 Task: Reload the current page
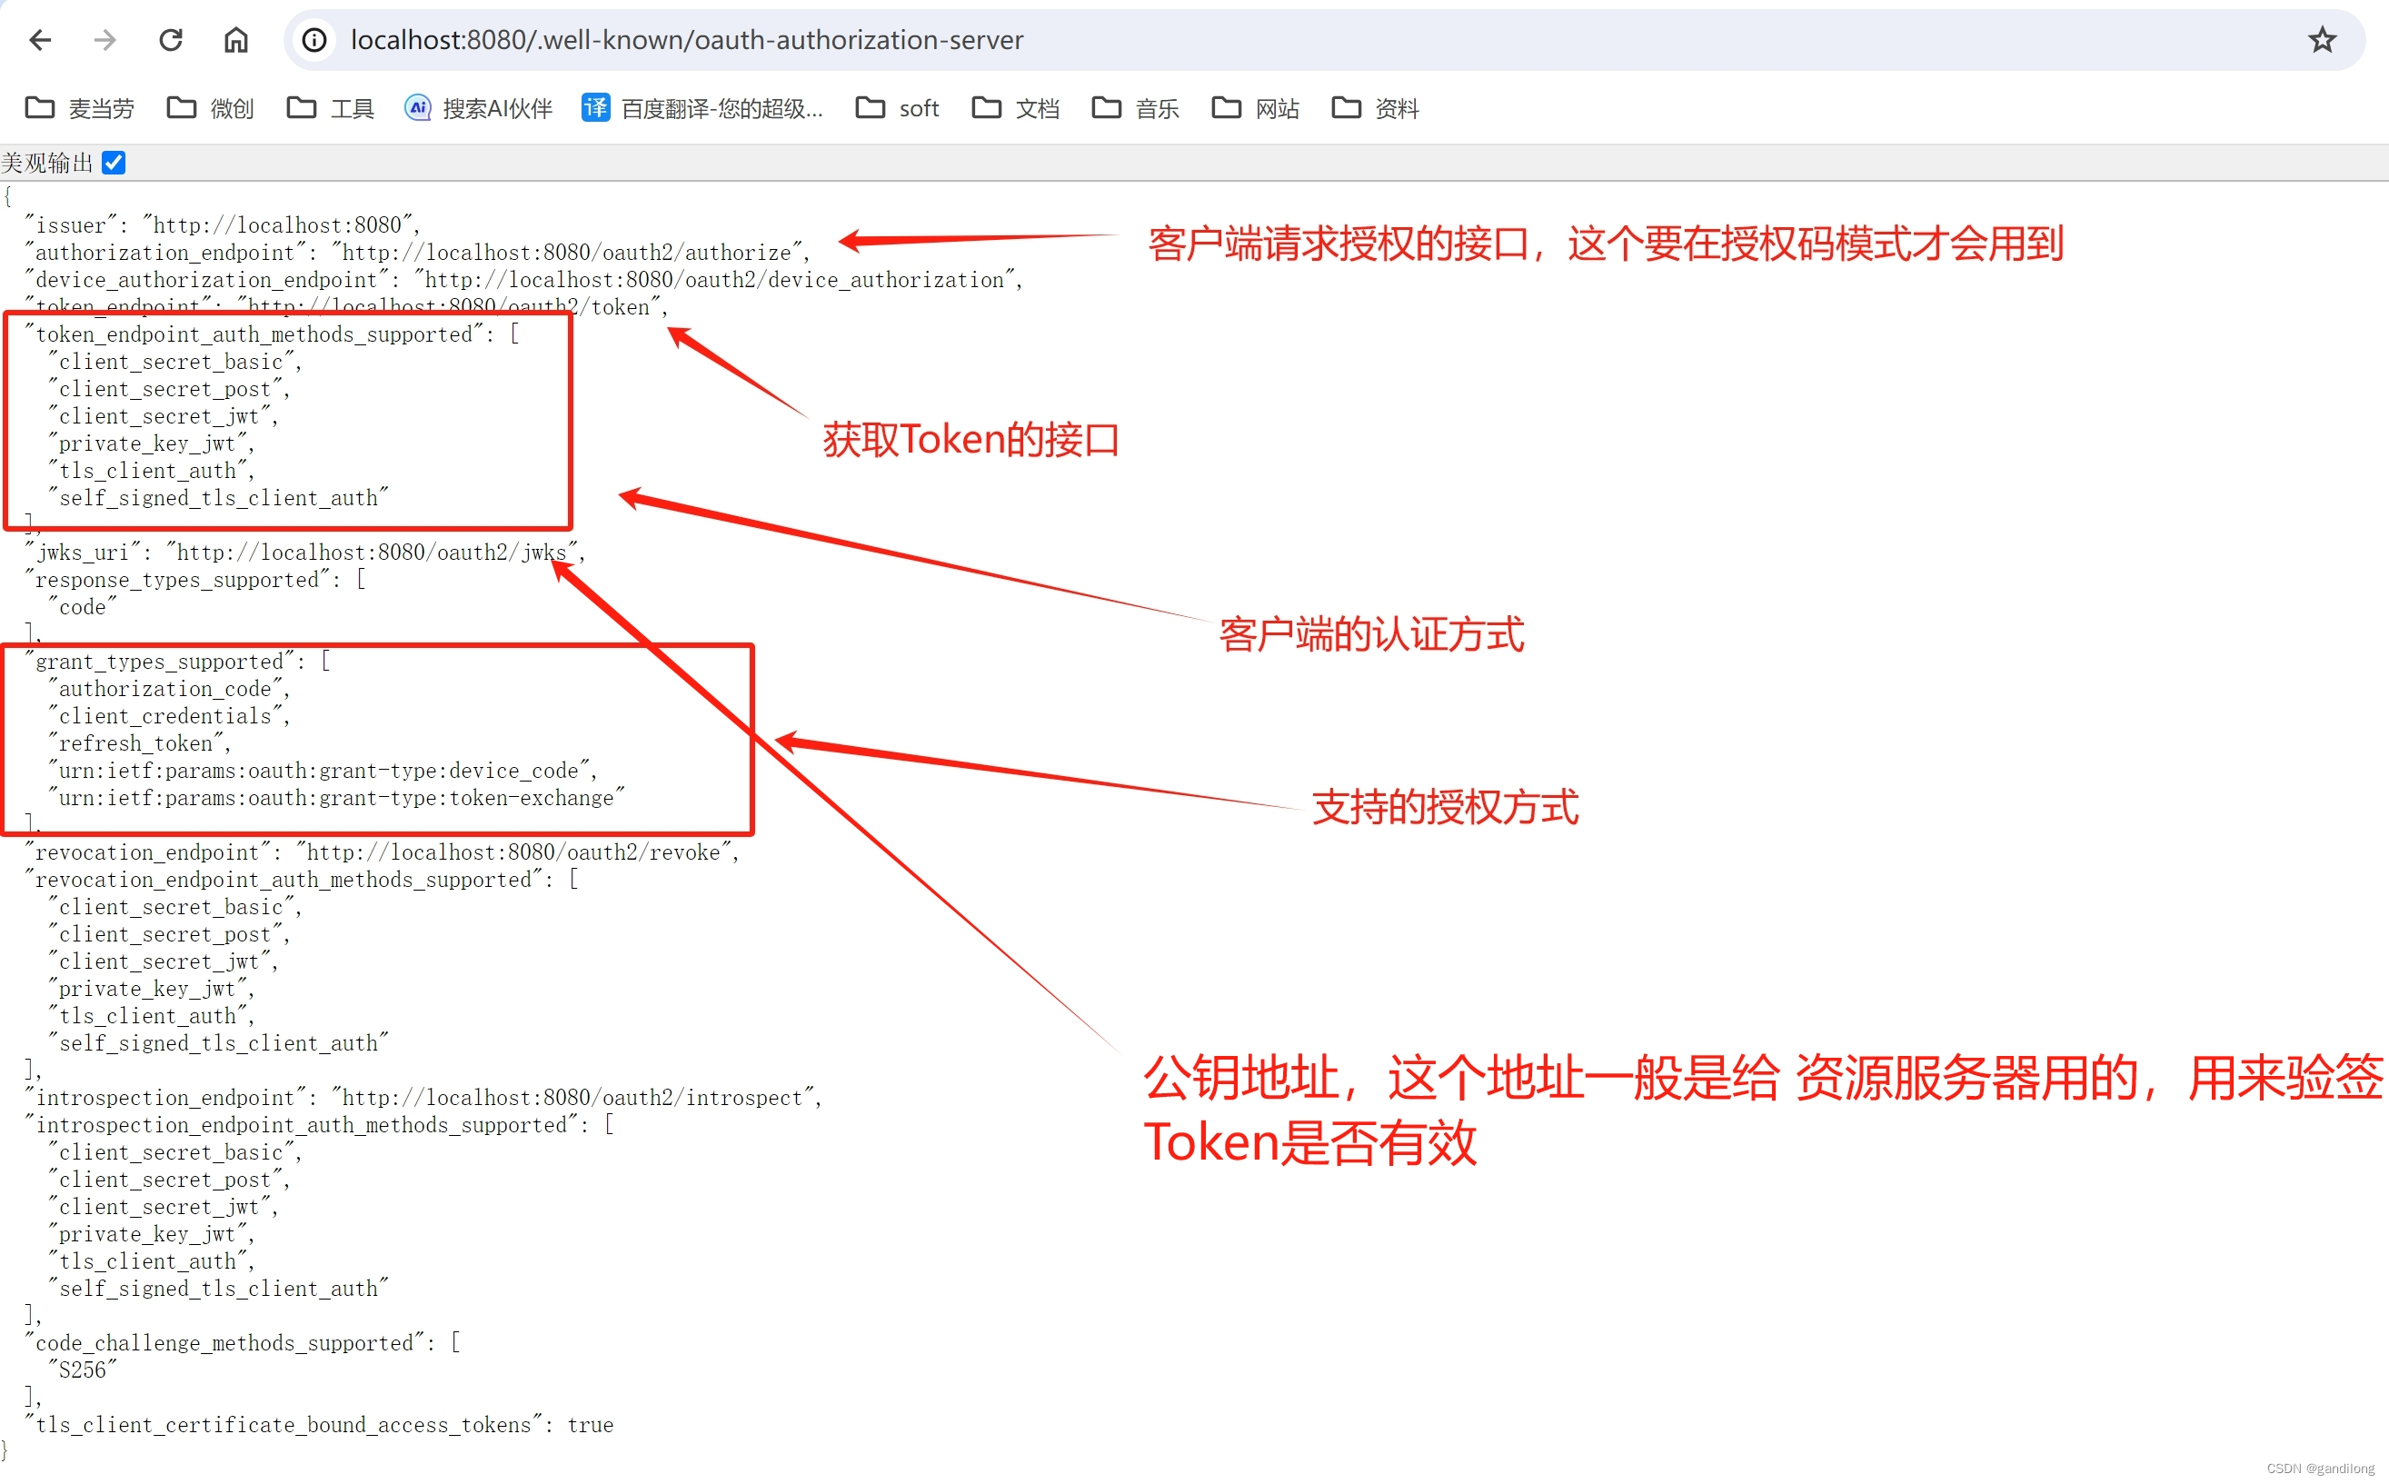pos(171,40)
